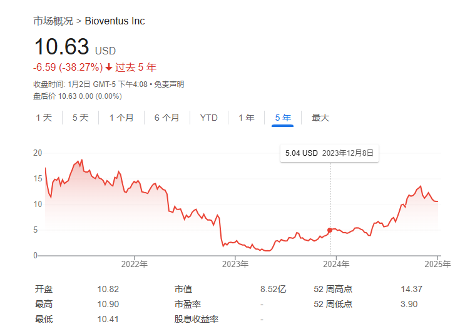Image resolution: width=470 pixels, height=329 pixels.
Task: Click the Bioventus Inc title text
Action: tap(115, 21)
